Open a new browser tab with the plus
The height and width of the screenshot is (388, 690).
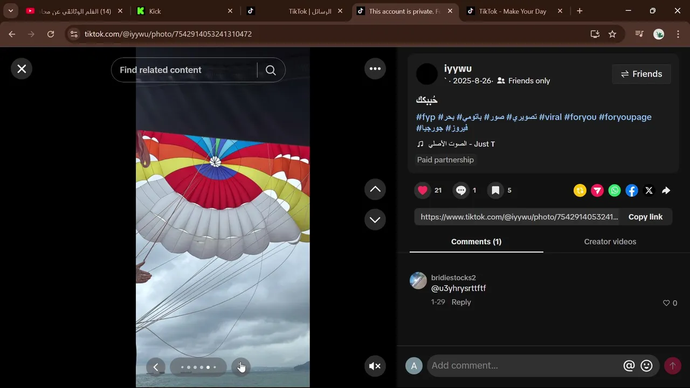click(x=579, y=11)
